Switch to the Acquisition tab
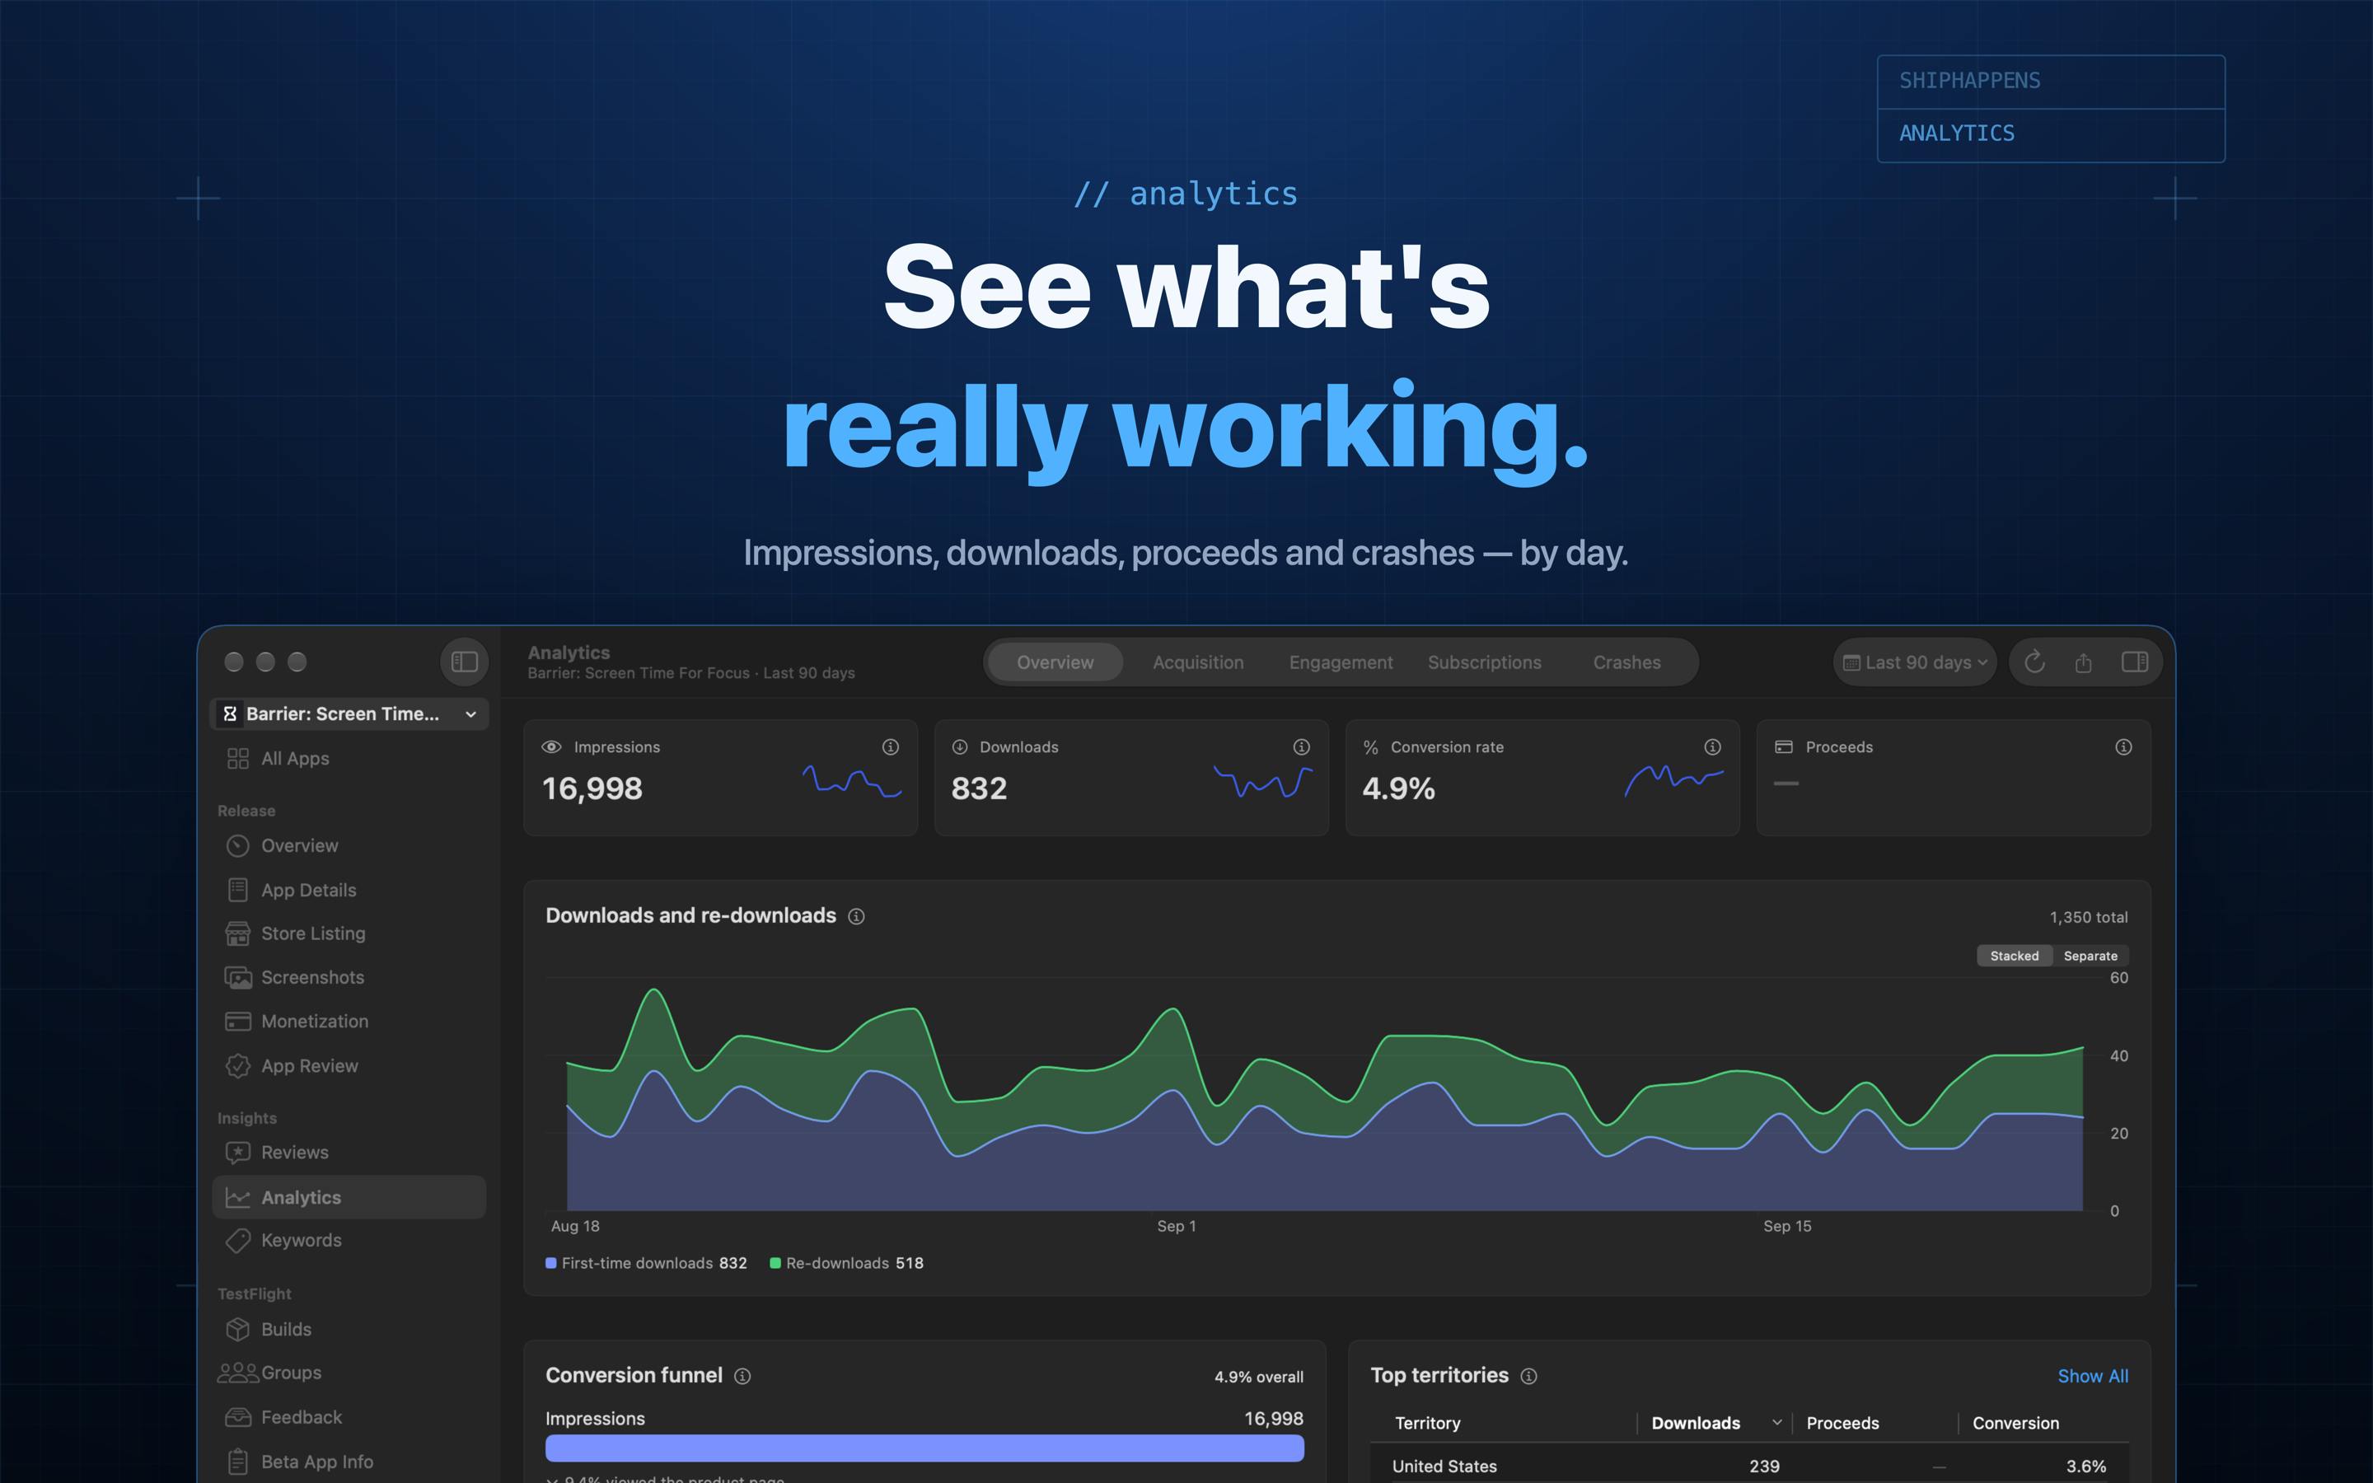Screen dimensions: 2373x1483 [1197, 662]
